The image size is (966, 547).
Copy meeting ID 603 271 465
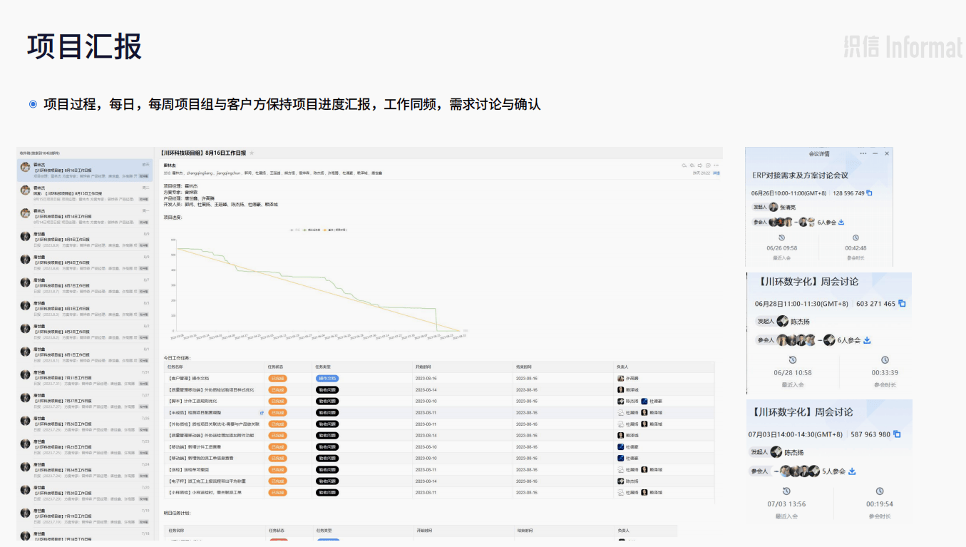[902, 304]
